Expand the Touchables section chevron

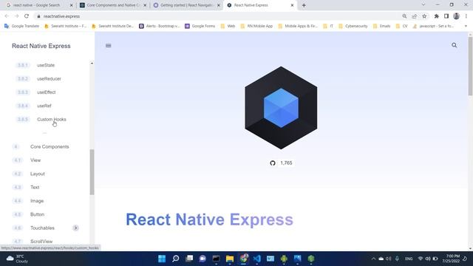point(75,228)
